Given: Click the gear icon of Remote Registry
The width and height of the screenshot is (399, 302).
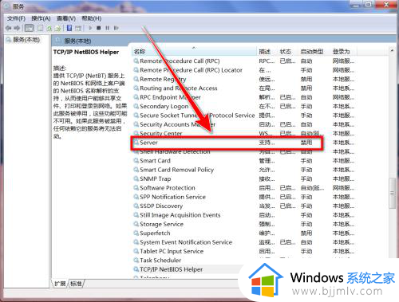Looking at the screenshot, I should (x=136, y=79).
